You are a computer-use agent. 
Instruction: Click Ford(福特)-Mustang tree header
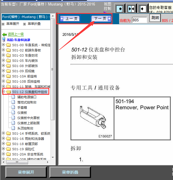(x=26, y=17)
